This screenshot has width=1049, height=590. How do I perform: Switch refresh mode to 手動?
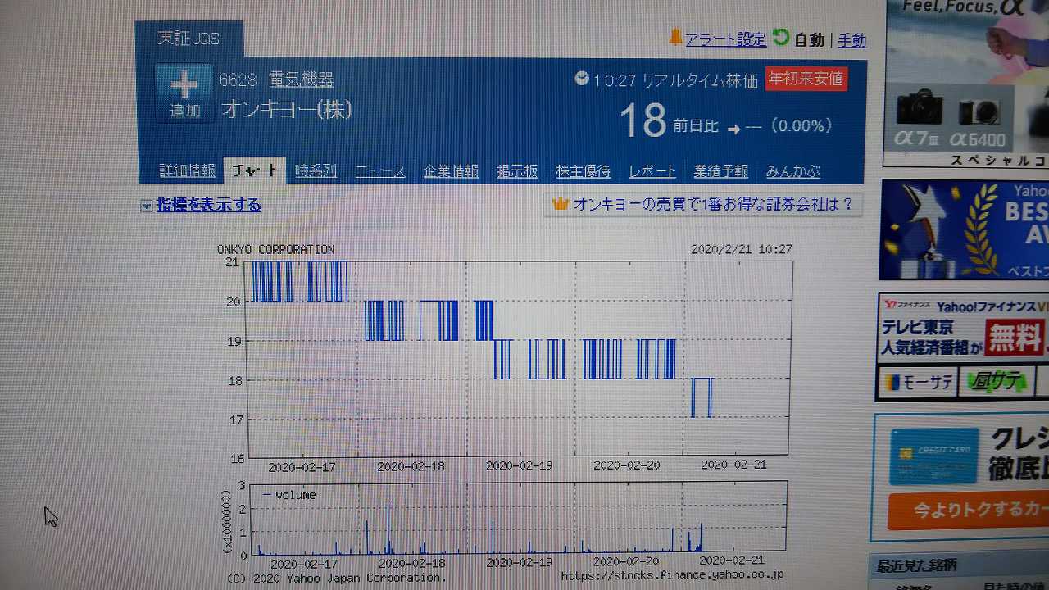[x=851, y=40]
